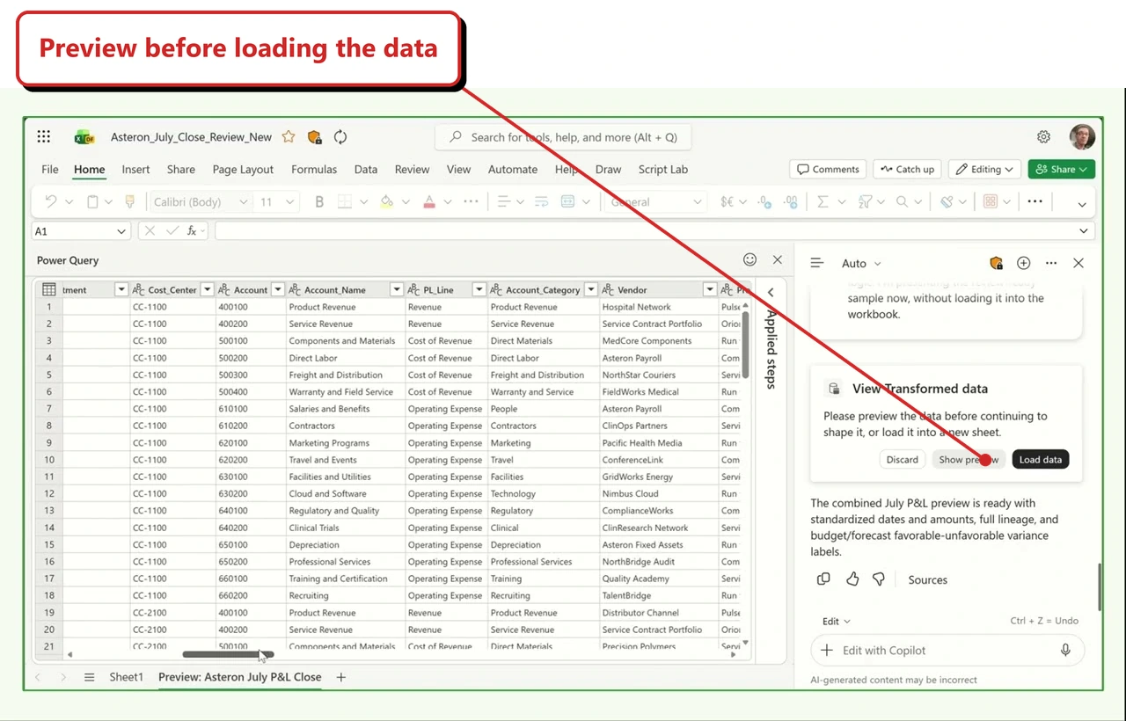Expand the Applied steps panel chevron
The width and height of the screenshot is (1126, 721).
point(771,293)
